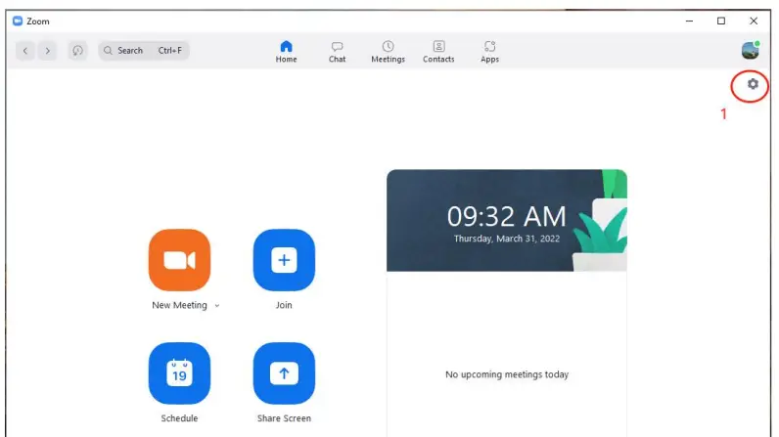Click the blue Join plus icon
779x437 pixels.
coord(284,260)
